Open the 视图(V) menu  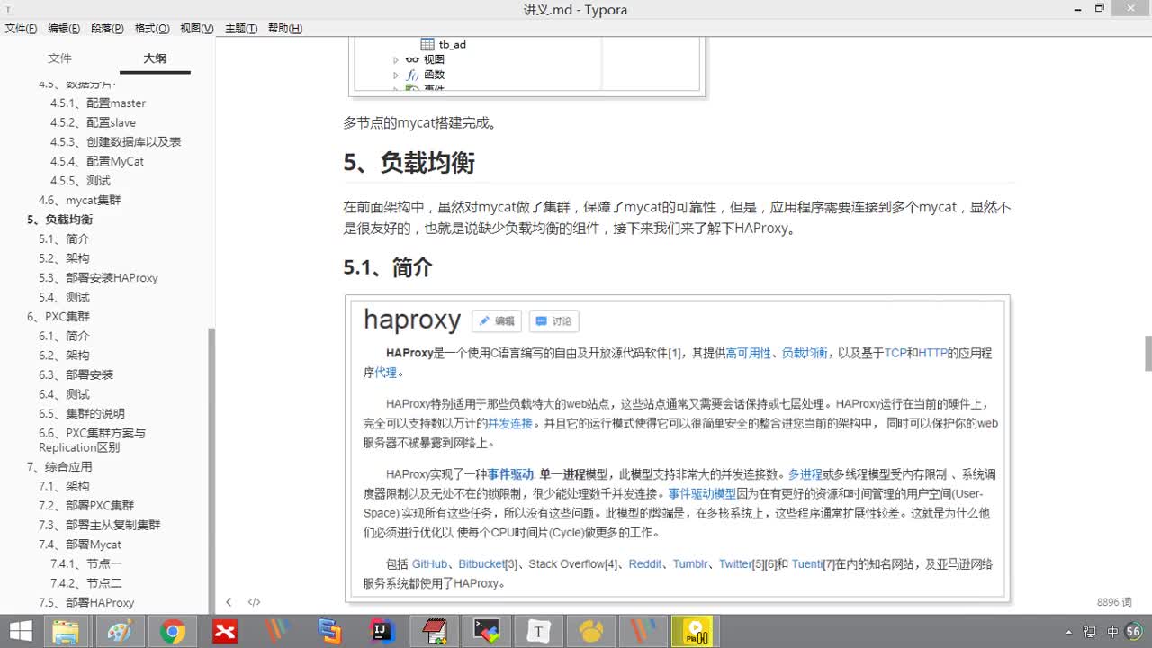196,29
